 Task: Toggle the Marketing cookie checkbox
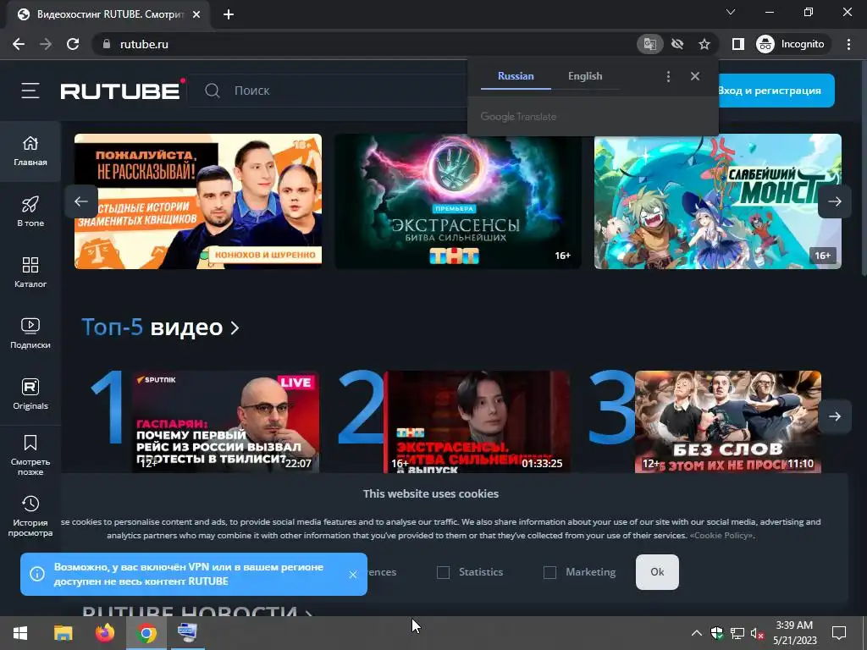pyautogui.click(x=549, y=573)
